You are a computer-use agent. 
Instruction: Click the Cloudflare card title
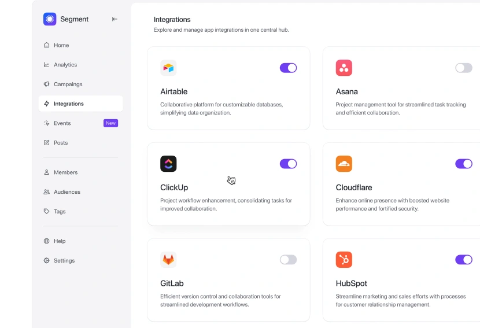[353, 187]
